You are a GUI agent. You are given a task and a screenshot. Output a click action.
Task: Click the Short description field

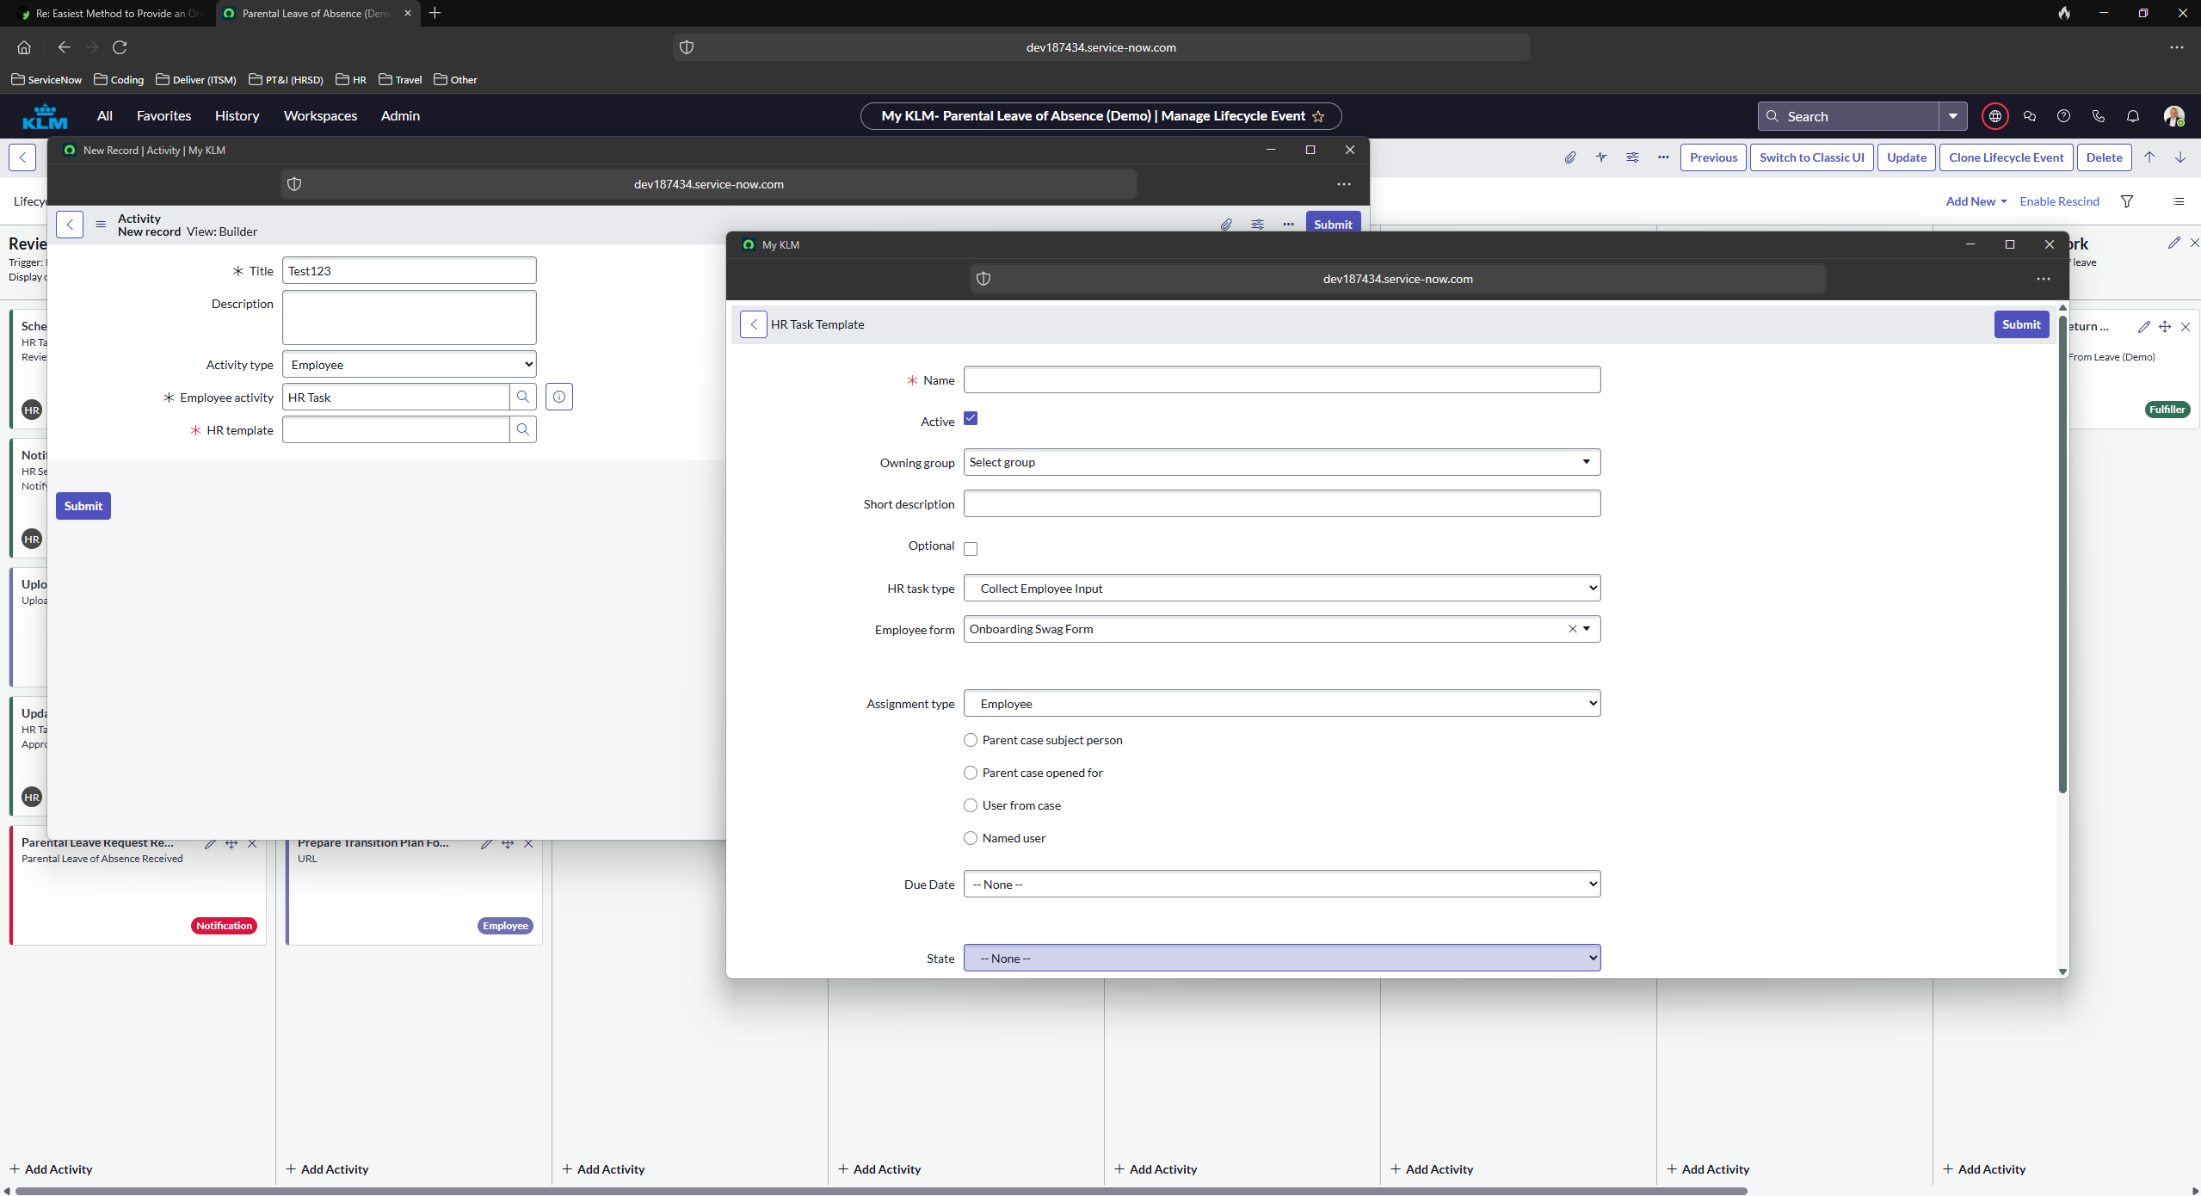(x=1282, y=503)
